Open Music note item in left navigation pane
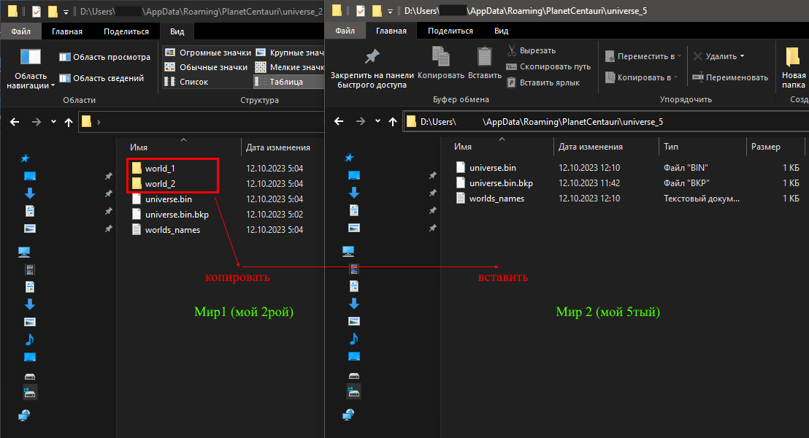 tap(30, 339)
